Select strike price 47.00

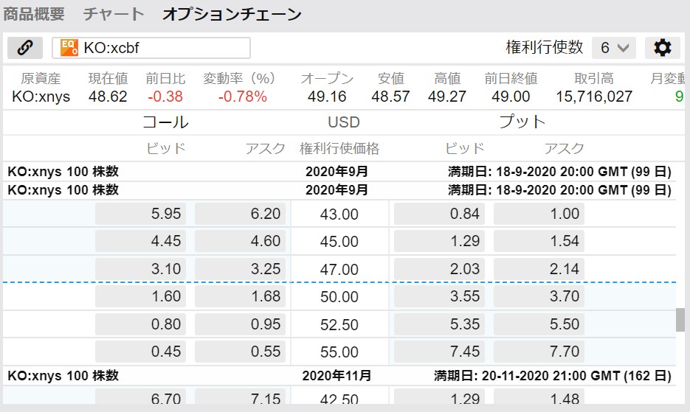pos(339,269)
